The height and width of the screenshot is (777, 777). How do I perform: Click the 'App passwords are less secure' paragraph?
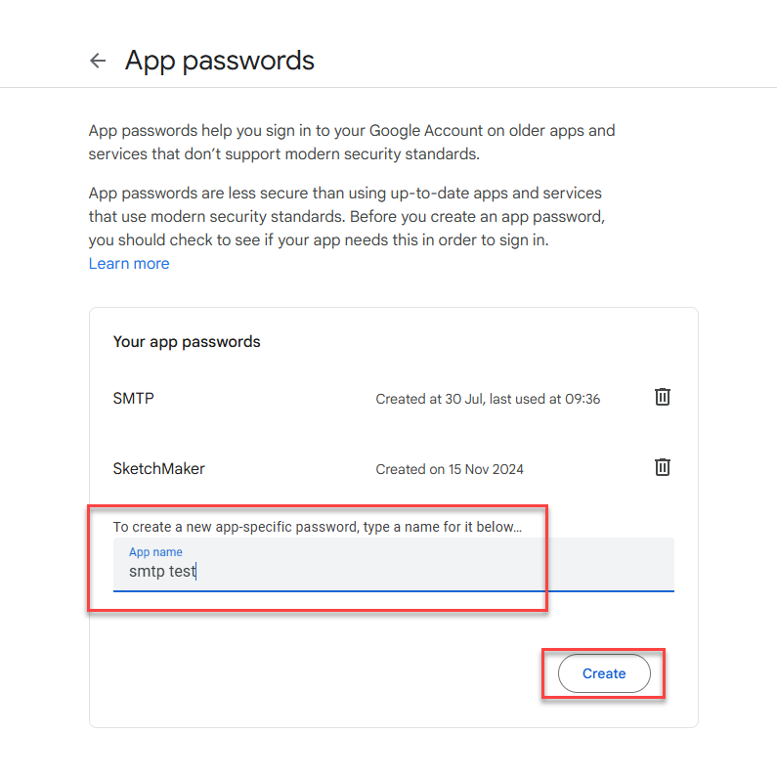pos(345,193)
